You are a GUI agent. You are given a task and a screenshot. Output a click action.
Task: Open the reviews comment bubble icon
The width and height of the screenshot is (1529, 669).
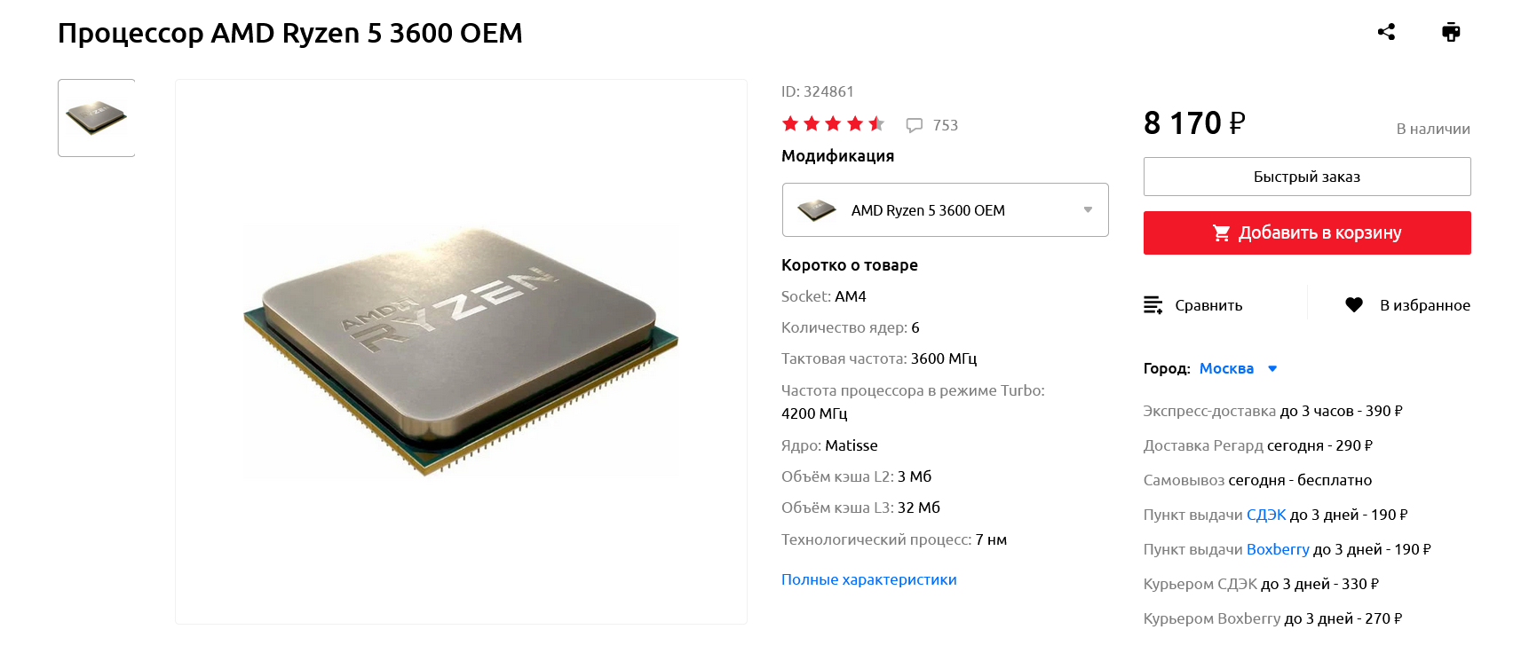(914, 125)
